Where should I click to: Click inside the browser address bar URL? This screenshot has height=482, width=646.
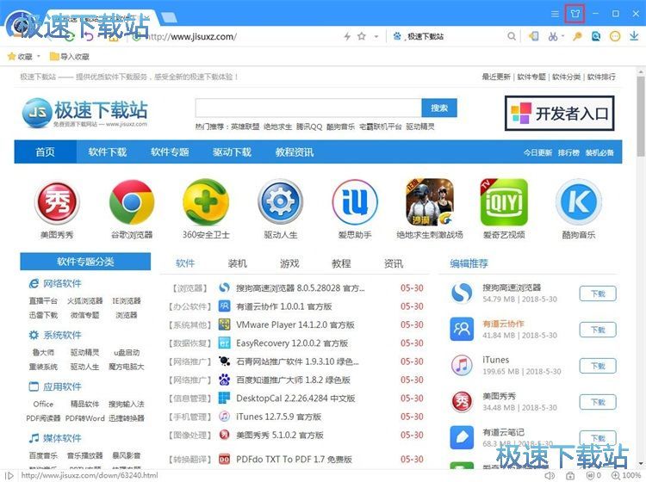click(x=191, y=37)
